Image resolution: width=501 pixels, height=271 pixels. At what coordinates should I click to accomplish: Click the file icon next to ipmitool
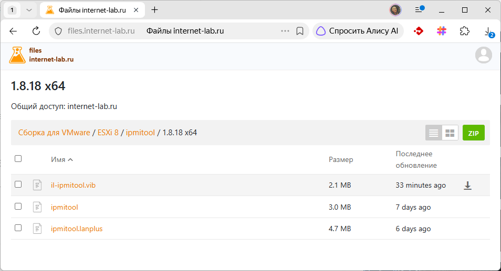(x=37, y=207)
